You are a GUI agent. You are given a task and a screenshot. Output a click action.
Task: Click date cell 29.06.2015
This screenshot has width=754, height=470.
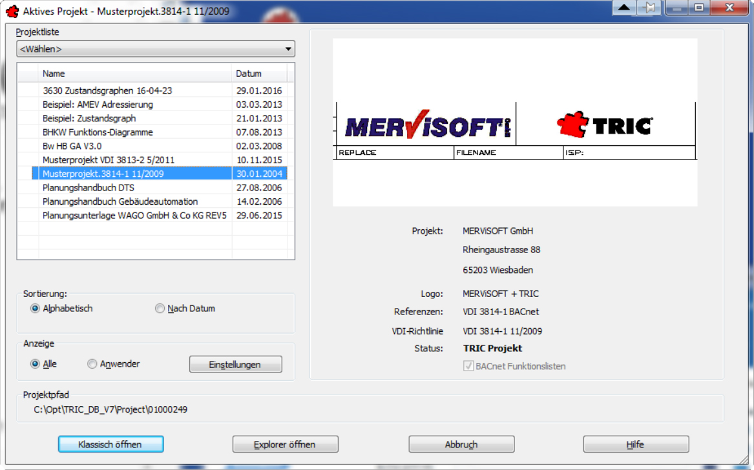259,215
